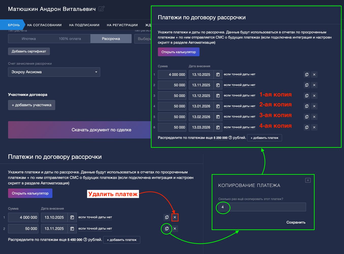
Task: Select the Рассрочка payment type
Action: point(111,39)
